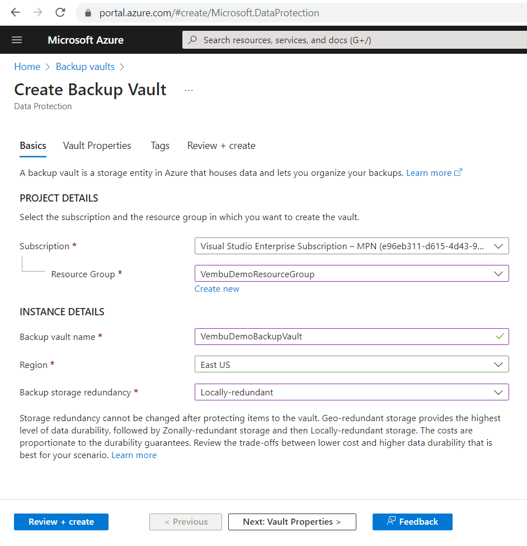This screenshot has height=546, width=527.
Task: Click the blue Review + create button
Action: tap(61, 521)
